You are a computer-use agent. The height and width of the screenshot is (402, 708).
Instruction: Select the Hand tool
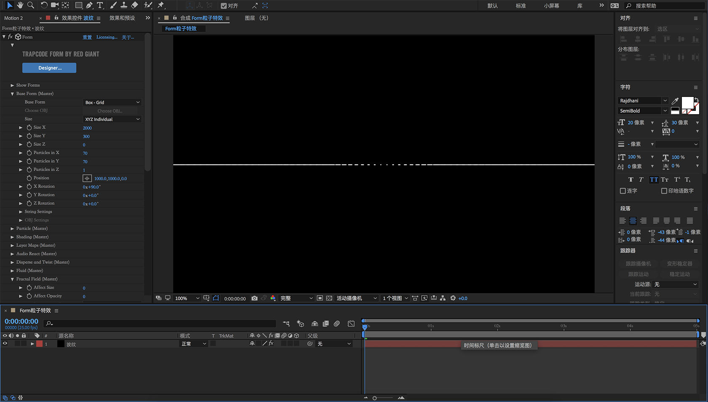coord(20,5)
